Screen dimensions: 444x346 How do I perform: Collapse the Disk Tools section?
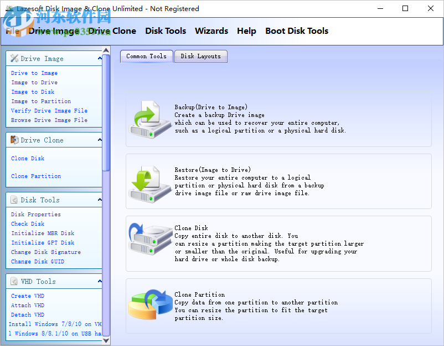click(x=99, y=199)
